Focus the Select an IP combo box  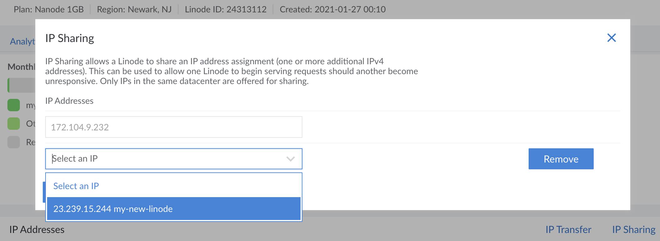(167, 159)
